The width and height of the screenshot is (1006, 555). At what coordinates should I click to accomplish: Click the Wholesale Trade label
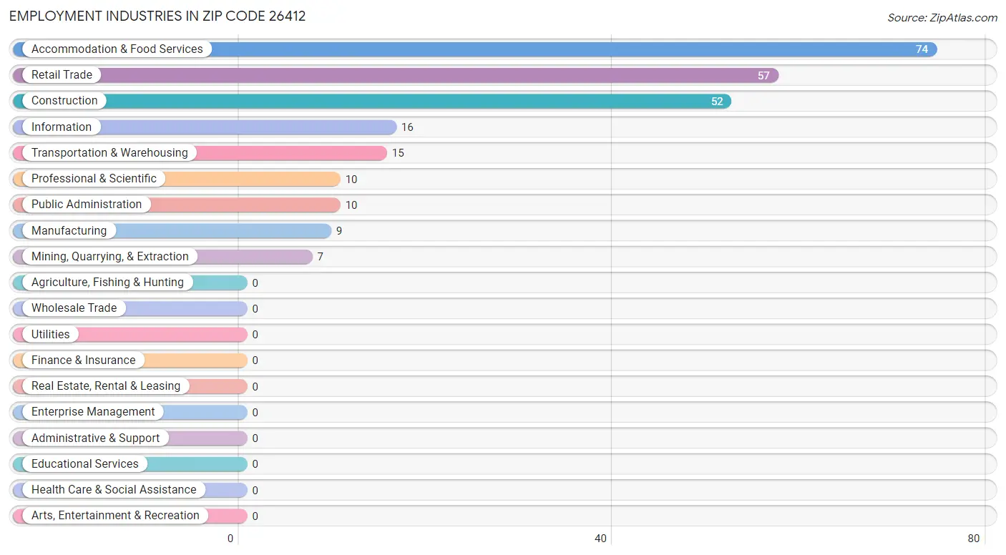pyautogui.click(x=74, y=308)
